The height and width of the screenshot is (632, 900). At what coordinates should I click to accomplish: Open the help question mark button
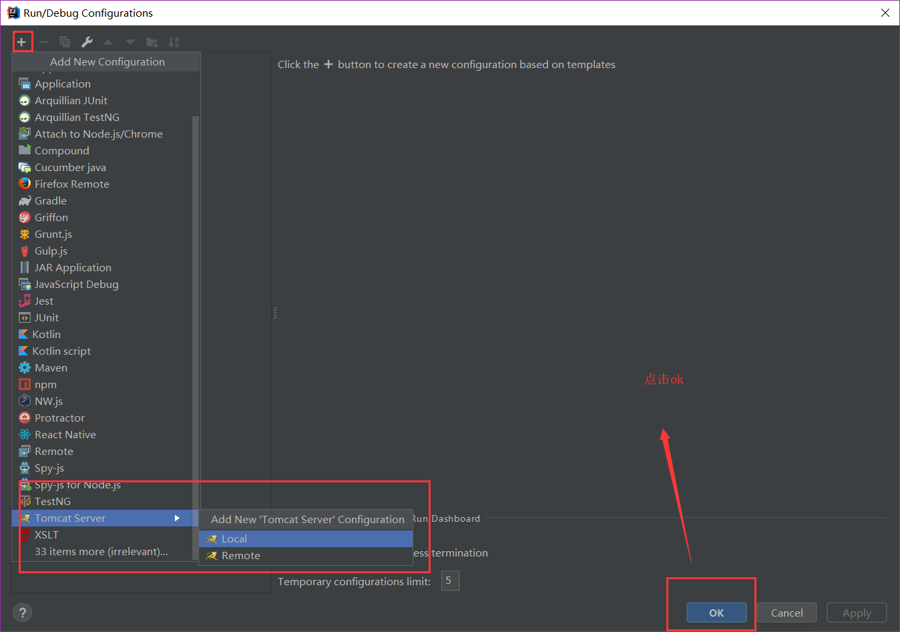[x=22, y=613]
